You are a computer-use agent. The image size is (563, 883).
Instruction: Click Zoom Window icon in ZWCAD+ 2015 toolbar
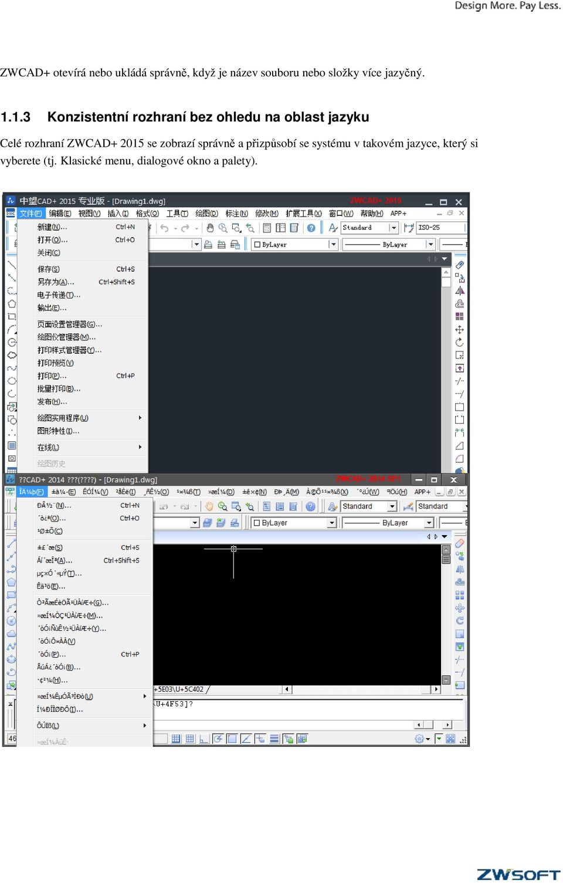pos(236,228)
